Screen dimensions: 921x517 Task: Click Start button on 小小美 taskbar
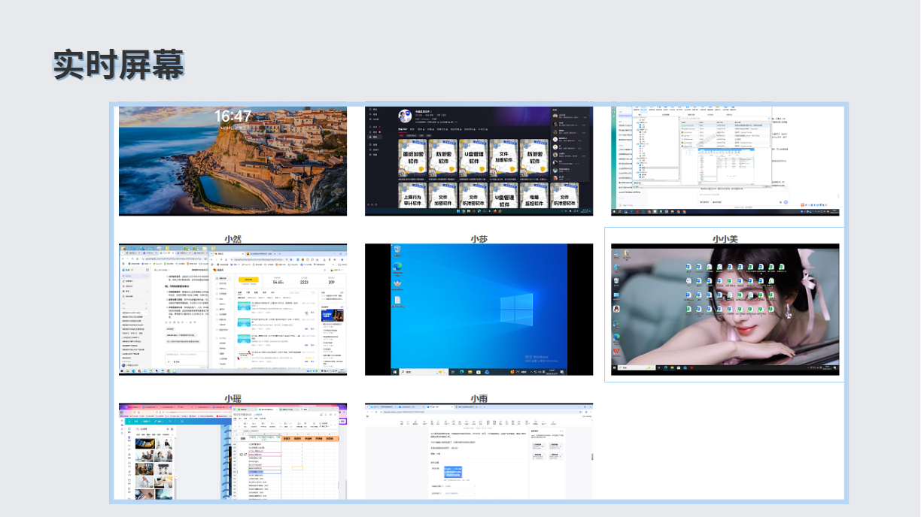(x=615, y=367)
